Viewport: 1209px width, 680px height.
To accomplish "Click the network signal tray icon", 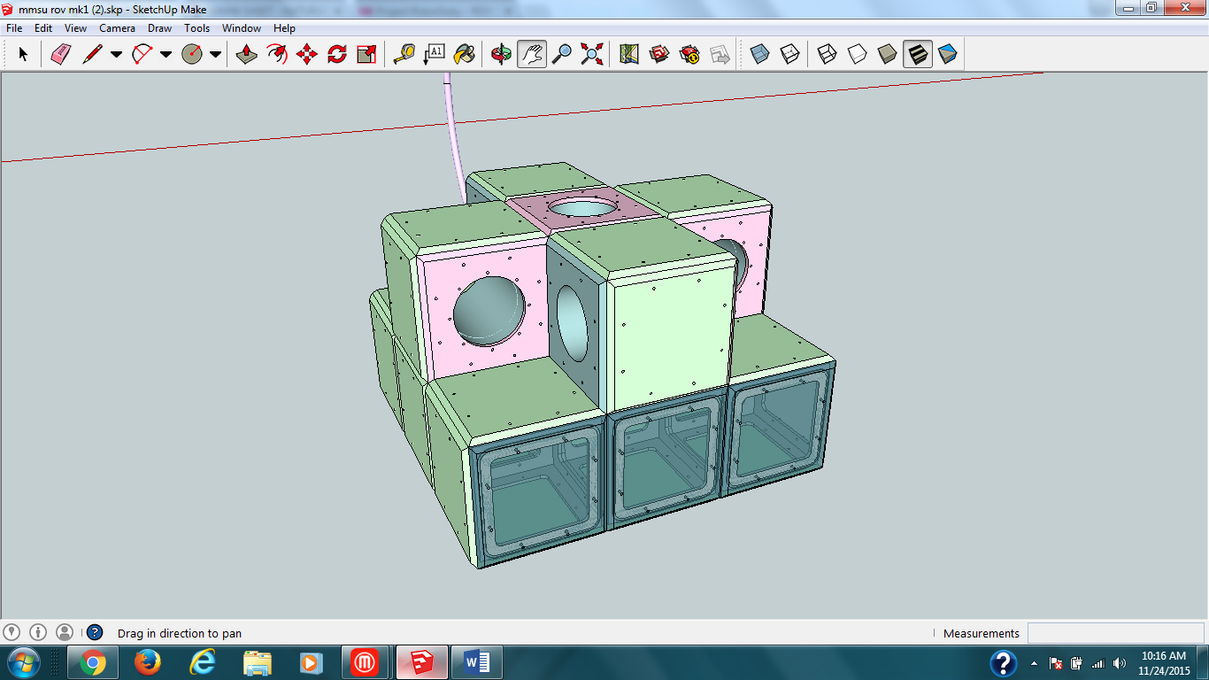I will [1098, 662].
